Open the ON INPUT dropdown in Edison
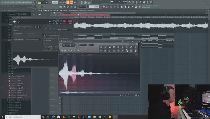The image size is (210, 119). 83,45
